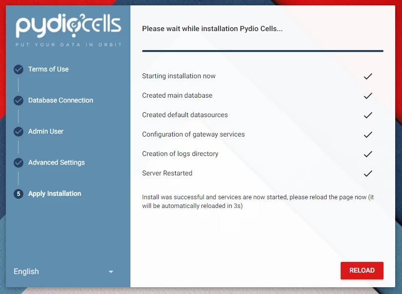Click the checkmark beside Server Restarted
Image resolution: width=402 pixels, height=294 pixels.
point(368,173)
